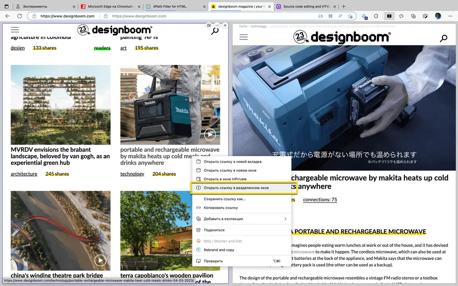Click search magnifier in right article pane
The image size is (458, 286).
[x=443, y=38]
